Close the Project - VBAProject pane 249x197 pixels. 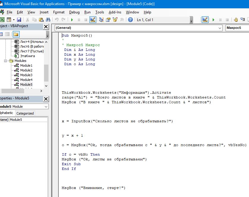click(x=46, y=26)
